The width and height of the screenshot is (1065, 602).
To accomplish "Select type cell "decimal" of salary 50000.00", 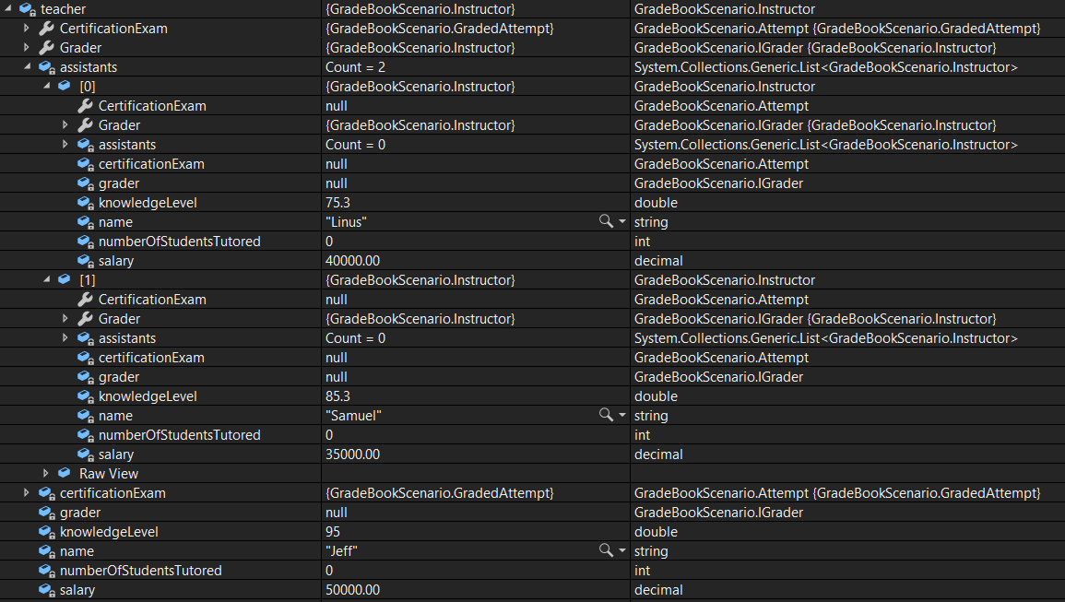I will coord(658,590).
